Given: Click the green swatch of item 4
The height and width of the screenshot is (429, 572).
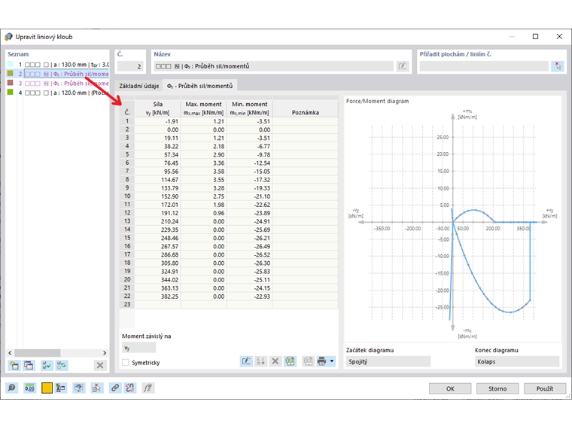Looking at the screenshot, I should [x=11, y=93].
